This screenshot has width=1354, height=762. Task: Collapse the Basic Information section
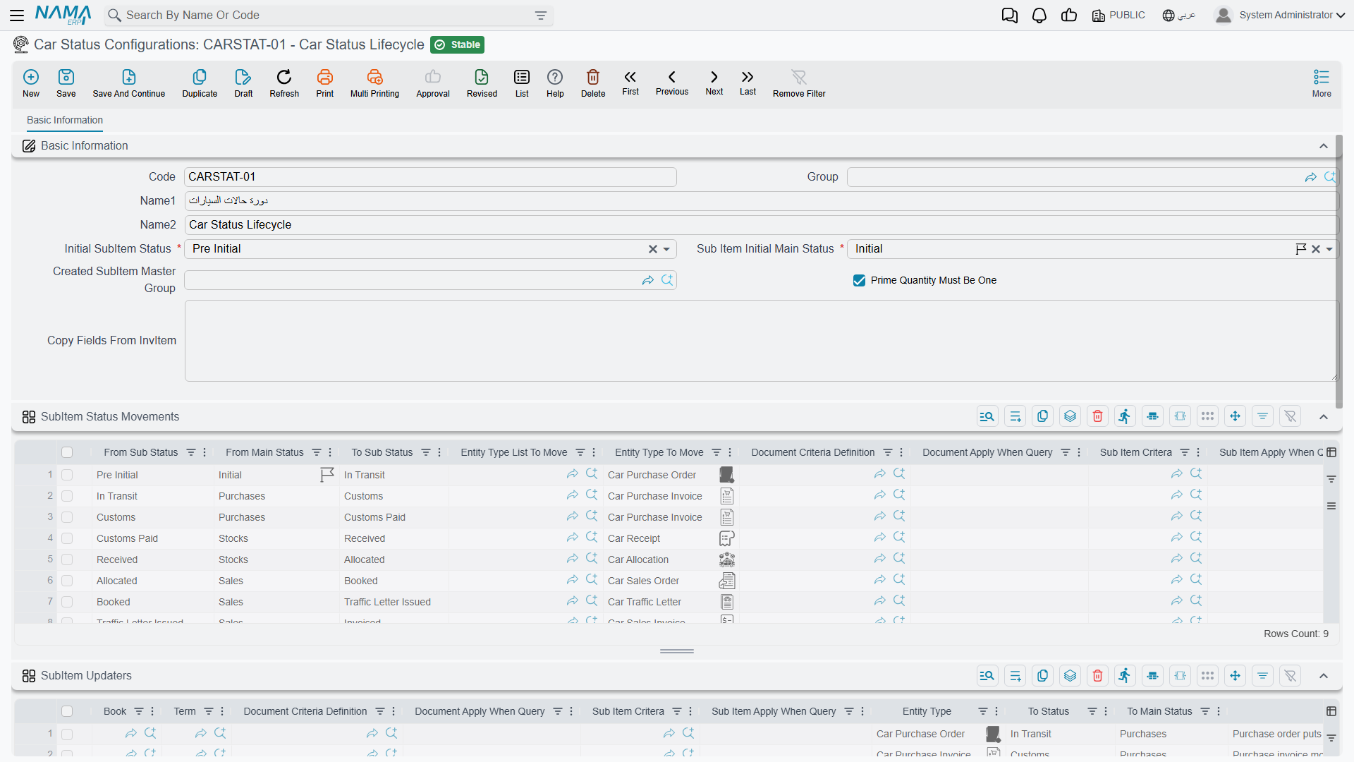[1324, 146]
